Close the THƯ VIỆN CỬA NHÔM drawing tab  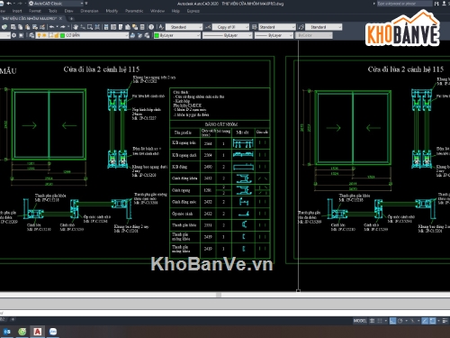point(61,19)
